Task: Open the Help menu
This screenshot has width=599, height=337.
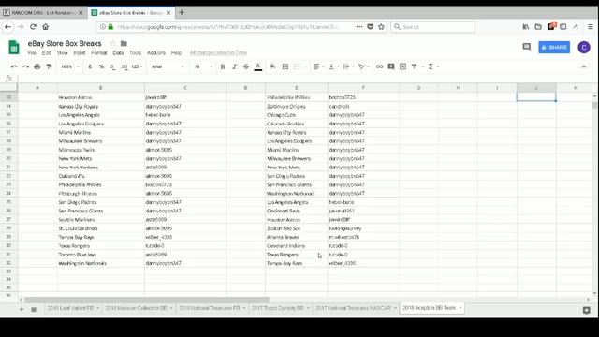Action: pos(176,52)
